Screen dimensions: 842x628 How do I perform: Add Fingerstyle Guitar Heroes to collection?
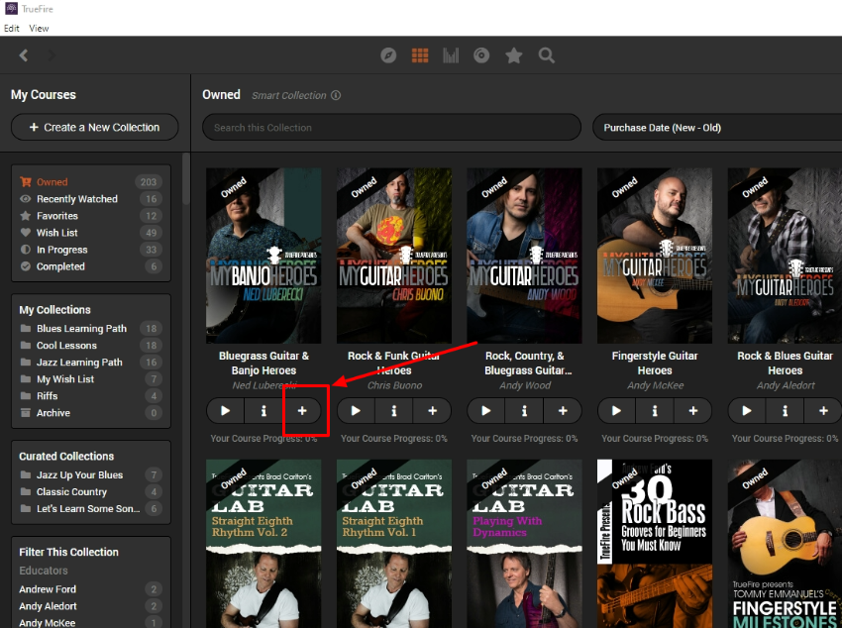coord(693,411)
